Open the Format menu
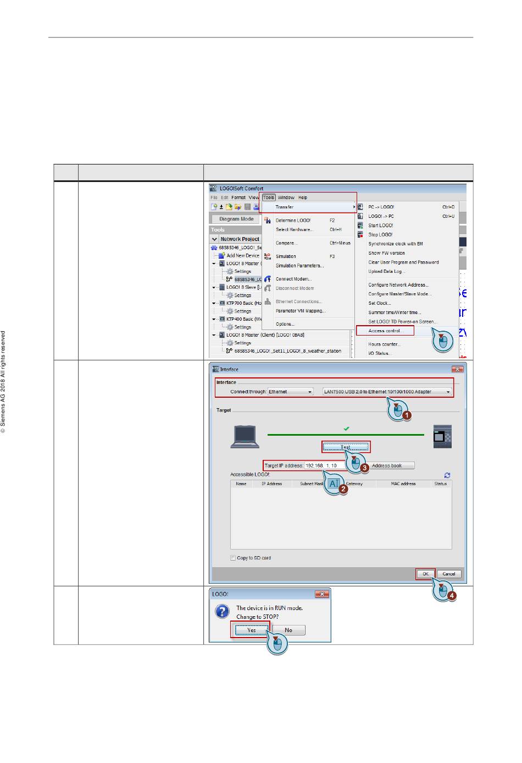522x763 pixels. tap(238, 197)
